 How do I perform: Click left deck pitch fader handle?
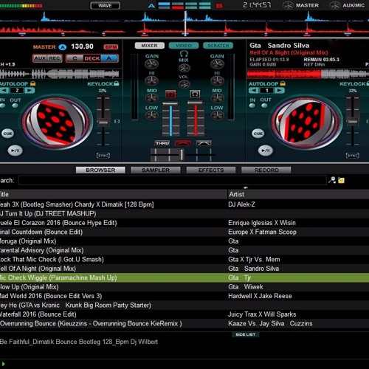coord(103,123)
